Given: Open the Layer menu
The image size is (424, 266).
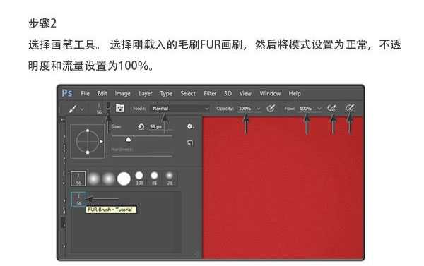Looking at the screenshot, I should (145, 94).
